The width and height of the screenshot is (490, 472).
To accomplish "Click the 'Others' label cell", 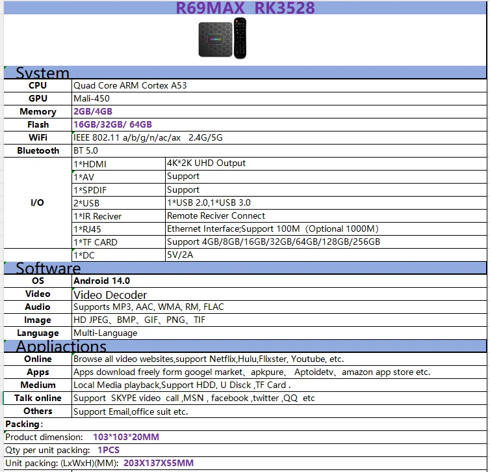I will [x=38, y=411].
